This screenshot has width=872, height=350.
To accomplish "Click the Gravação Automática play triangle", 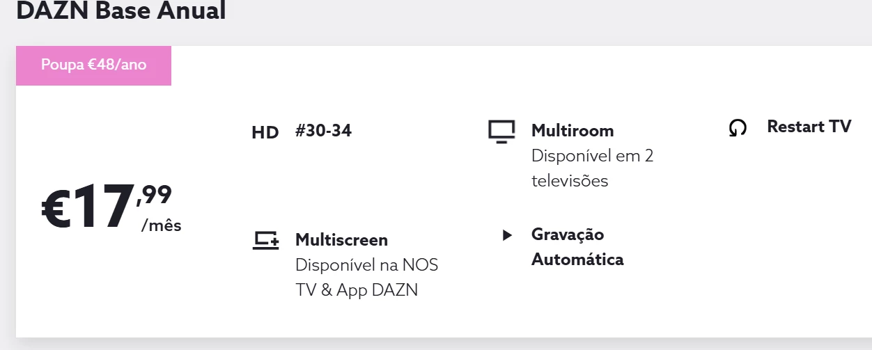I will tap(507, 235).
